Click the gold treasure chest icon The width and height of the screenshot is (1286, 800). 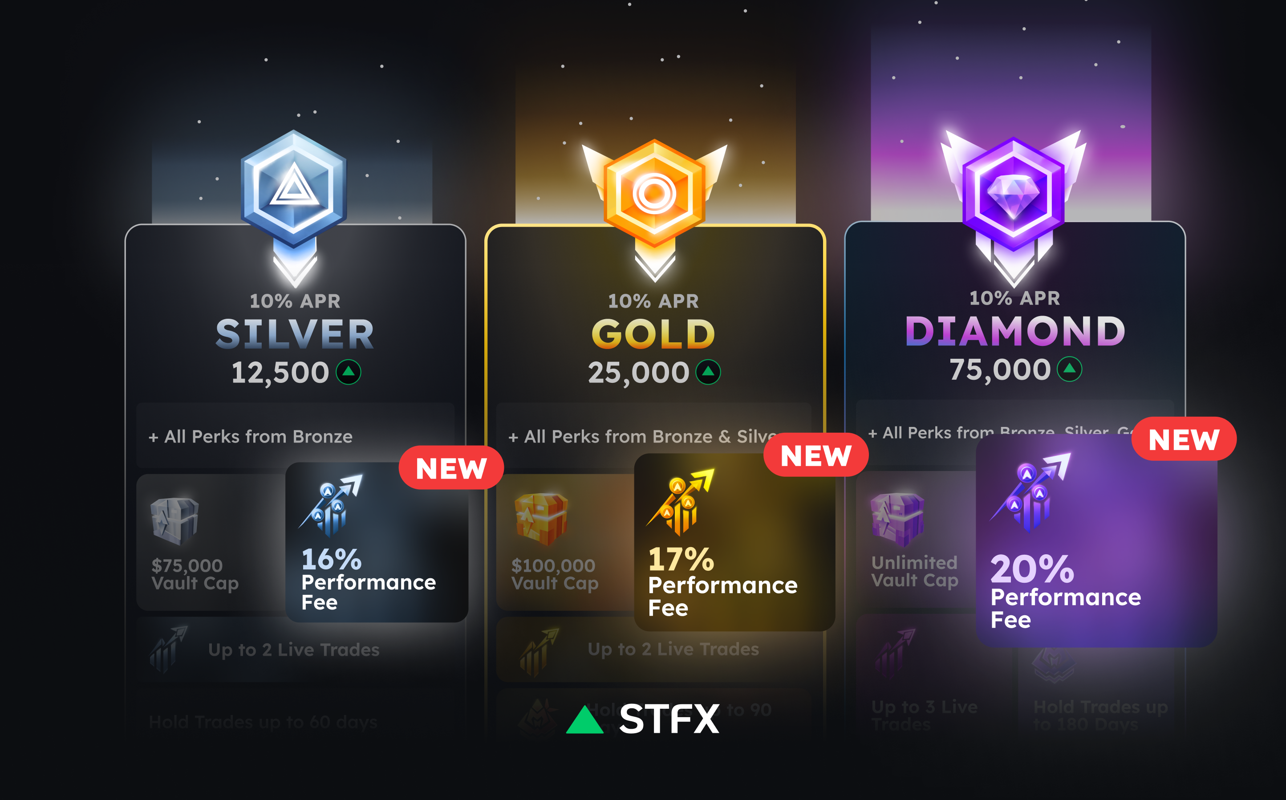pos(541,519)
